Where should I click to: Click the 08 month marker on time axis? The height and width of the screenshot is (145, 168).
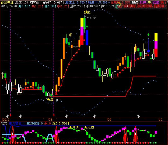(x=50, y=120)
